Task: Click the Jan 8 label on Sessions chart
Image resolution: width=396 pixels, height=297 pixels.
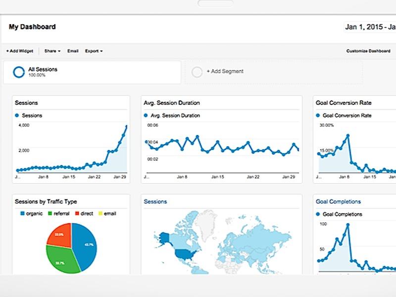Action: pyautogui.click(x=43, y=177)
